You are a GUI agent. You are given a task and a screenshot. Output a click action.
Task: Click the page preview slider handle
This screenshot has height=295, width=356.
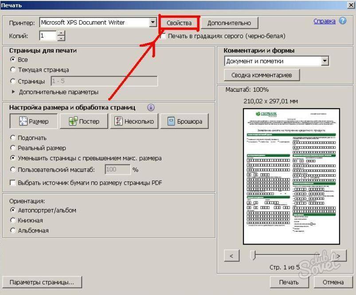253,255
